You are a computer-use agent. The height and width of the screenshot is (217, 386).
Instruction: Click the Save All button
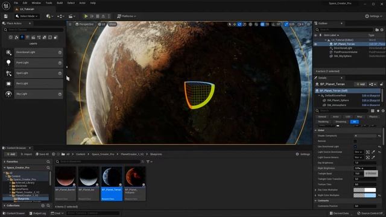click(x=42, y=154)
